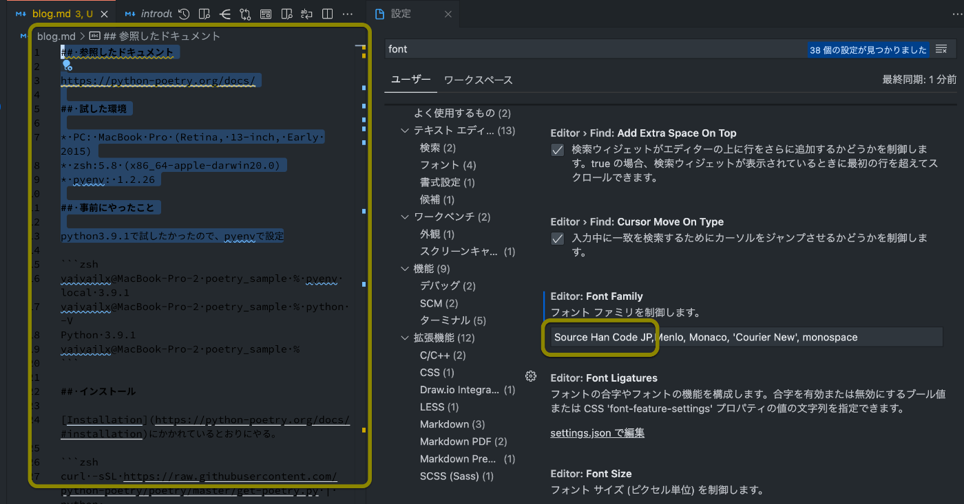Click 参照したドキュメント breadcrumb item
The width and height of the screenshot is (964, 504).
tap(162, 36)
